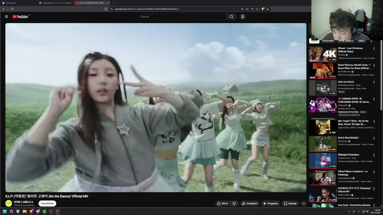Open options menu for Busta Rhymes video
Screen dimensions: 383x215
coord(374,65)
